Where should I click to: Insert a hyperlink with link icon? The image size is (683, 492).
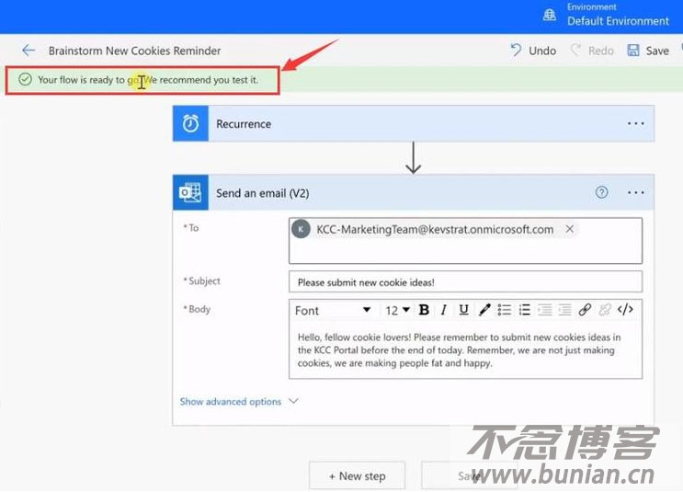coord(585,310)
